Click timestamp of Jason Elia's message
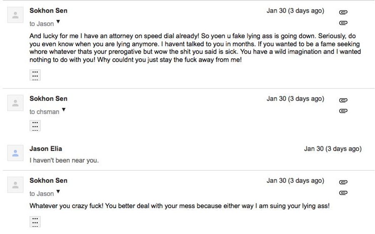 point(333,149)
